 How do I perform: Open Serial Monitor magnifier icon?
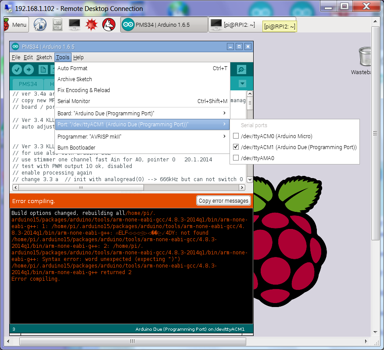coord(241,69)
